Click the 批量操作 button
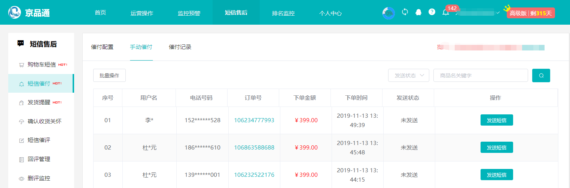This screenshot has width=570, height=188. (109, 75)
